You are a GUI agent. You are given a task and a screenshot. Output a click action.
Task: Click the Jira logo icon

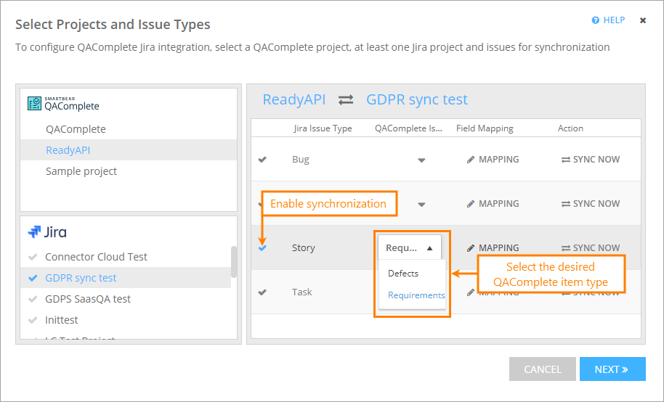coord(35,232)
